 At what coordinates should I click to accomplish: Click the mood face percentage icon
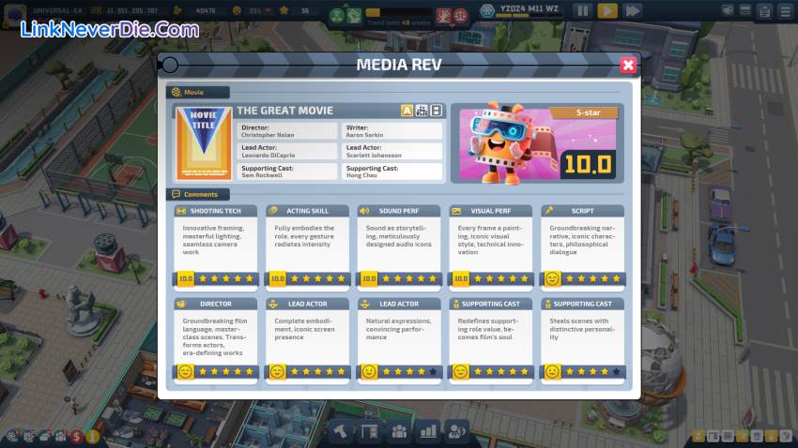click(237, 10)
